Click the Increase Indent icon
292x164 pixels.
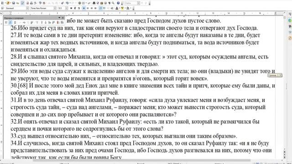click(x=112, y=8)
